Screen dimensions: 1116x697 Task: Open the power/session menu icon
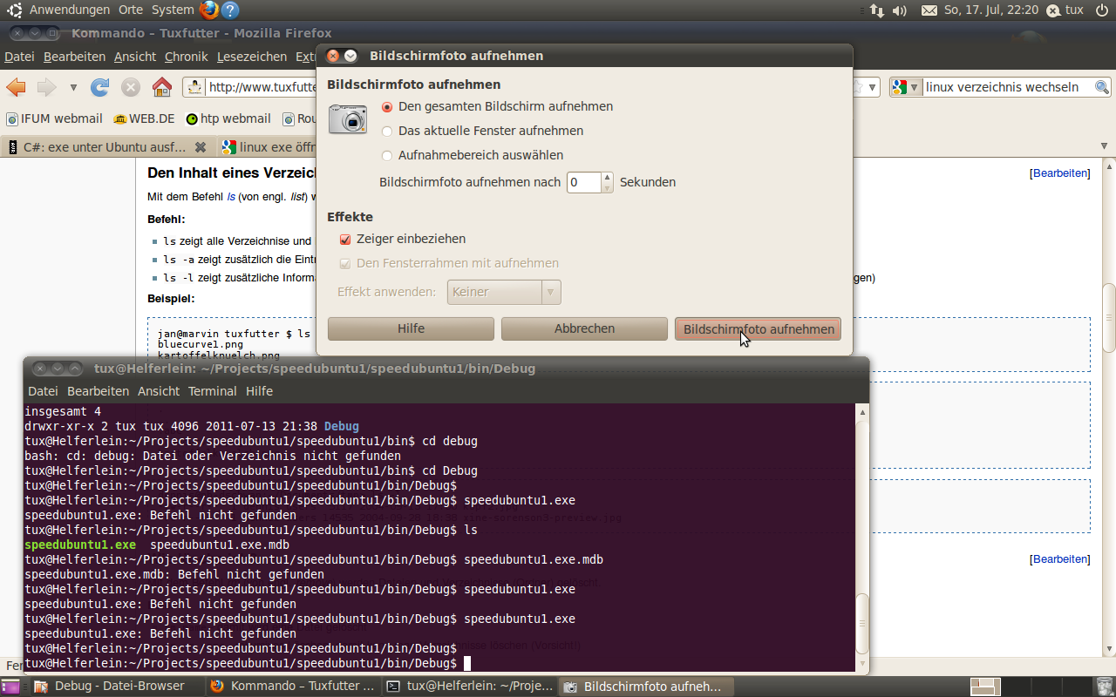[x=1101, y=10]
